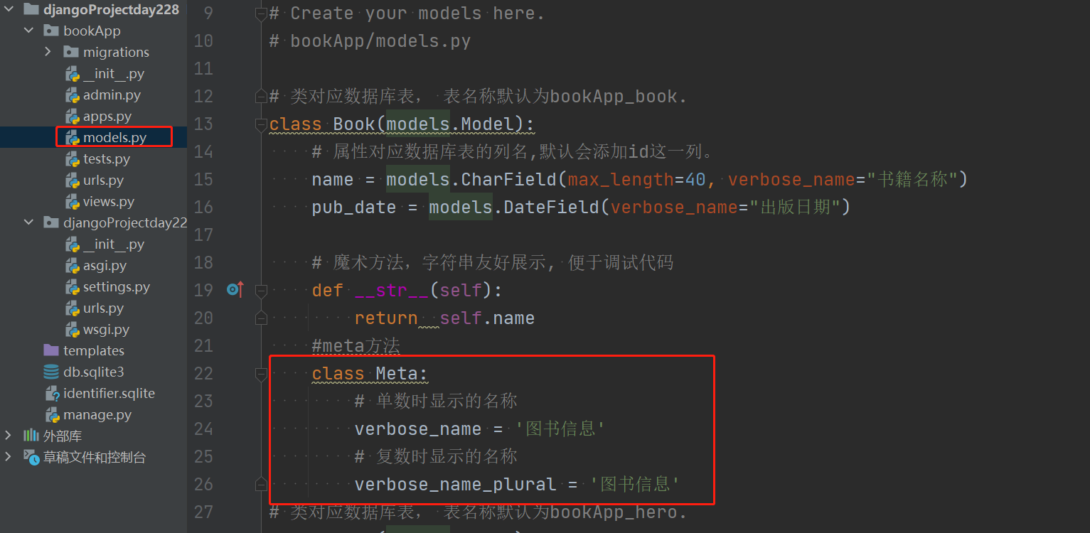Select models.py in project tree
Screen dimensions: 1090x533
(x=114, y=137)
